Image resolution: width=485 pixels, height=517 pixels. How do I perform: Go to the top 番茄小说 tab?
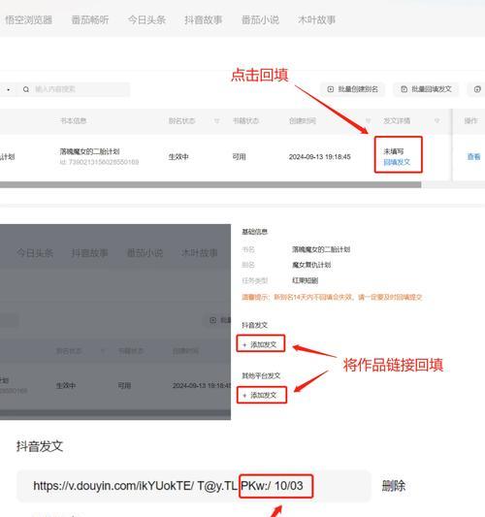pyautogui.click(x=260, y=20)
